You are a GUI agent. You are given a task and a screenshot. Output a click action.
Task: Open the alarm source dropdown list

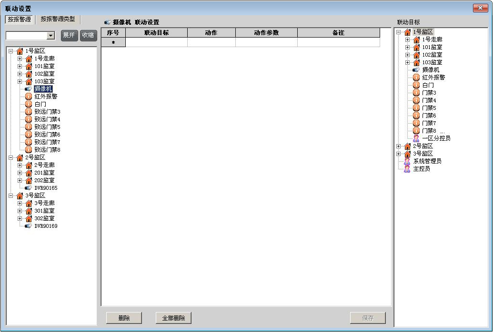click(x=51, y=36)
